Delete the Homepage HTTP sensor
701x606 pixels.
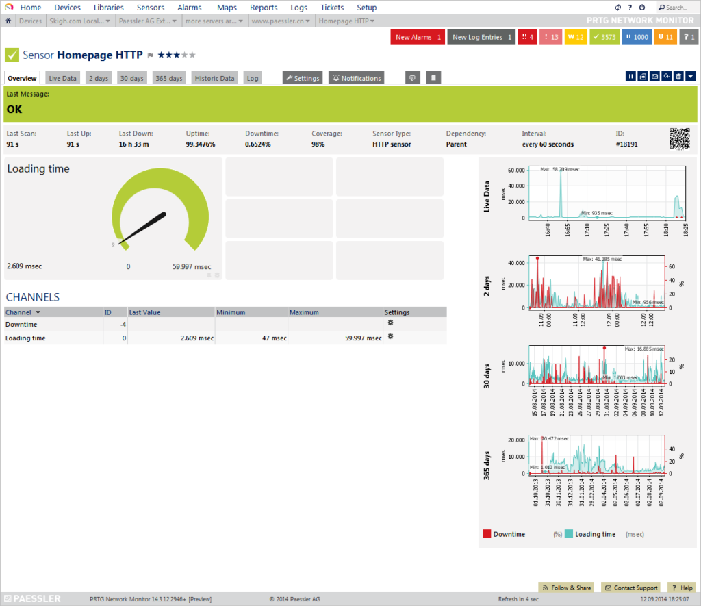coord(676,76)
